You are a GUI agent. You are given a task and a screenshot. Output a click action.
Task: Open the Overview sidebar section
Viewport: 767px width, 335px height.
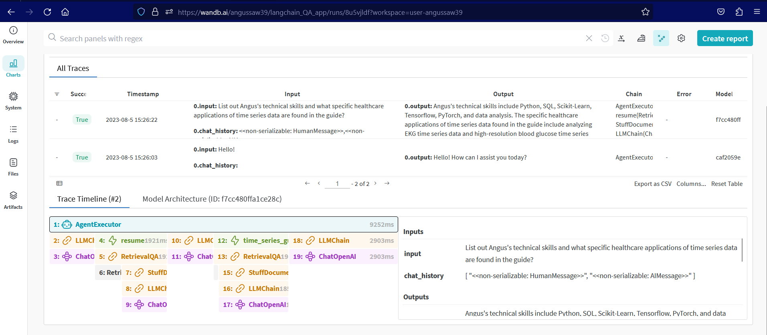(13, 35)
